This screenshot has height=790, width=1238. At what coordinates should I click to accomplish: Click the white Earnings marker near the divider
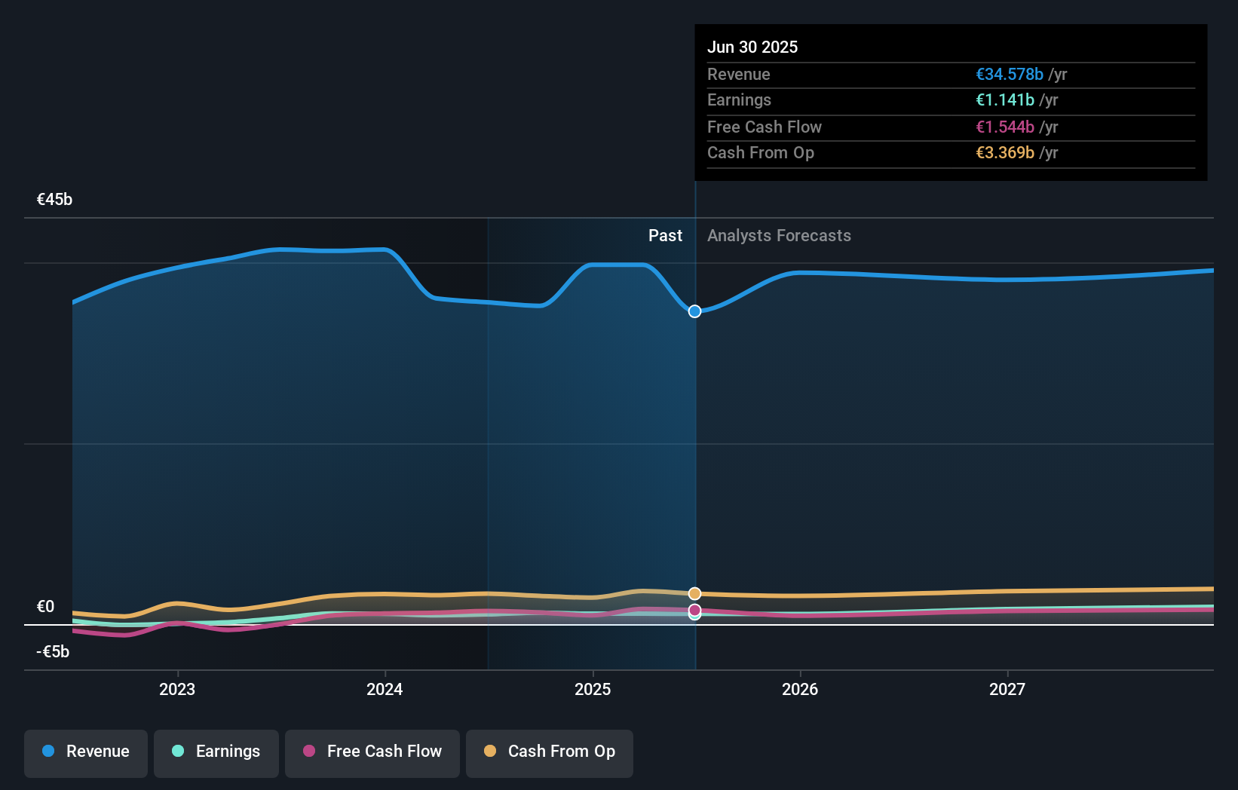point(694,616)
